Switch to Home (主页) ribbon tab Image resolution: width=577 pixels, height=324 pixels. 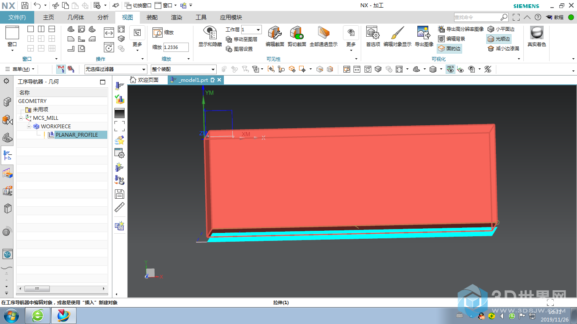(x=49, y=17)
